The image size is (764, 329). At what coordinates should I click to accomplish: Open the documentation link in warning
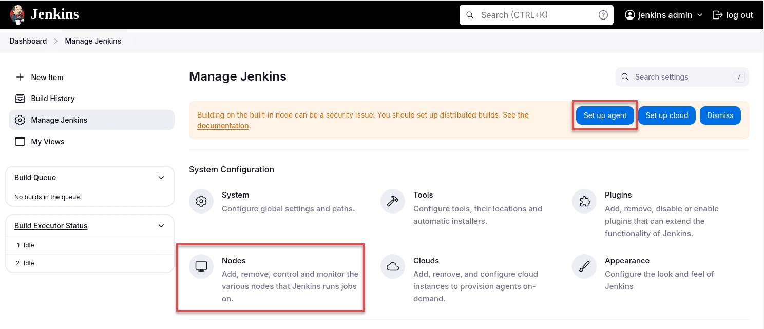click(223, 126)
